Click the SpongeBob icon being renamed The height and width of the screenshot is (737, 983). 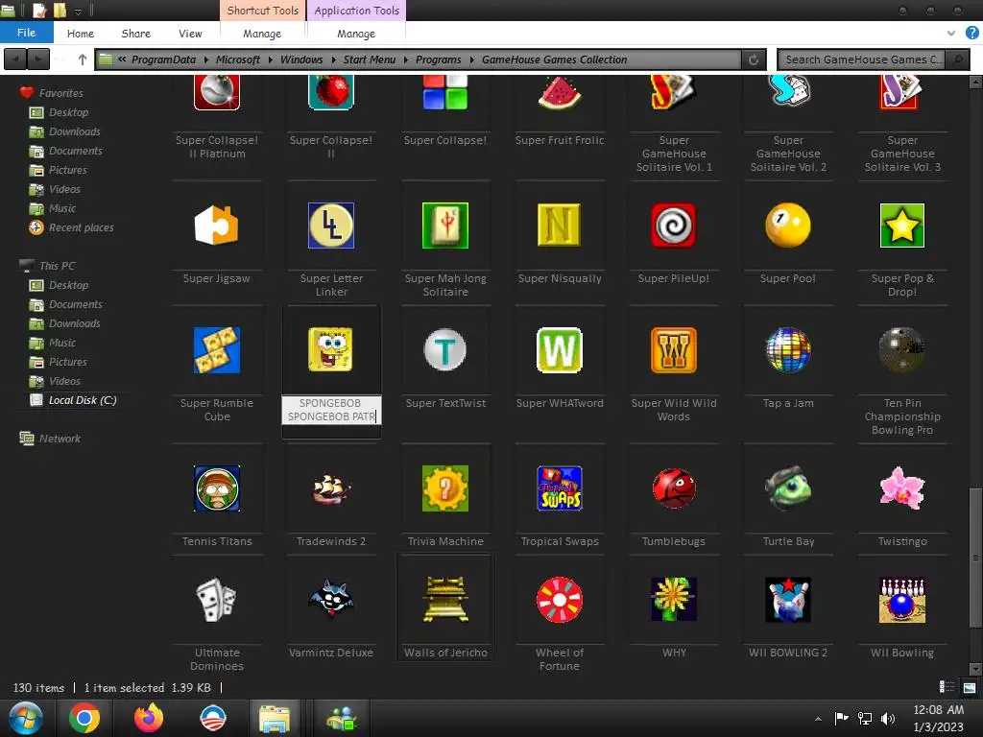[330, 349]
